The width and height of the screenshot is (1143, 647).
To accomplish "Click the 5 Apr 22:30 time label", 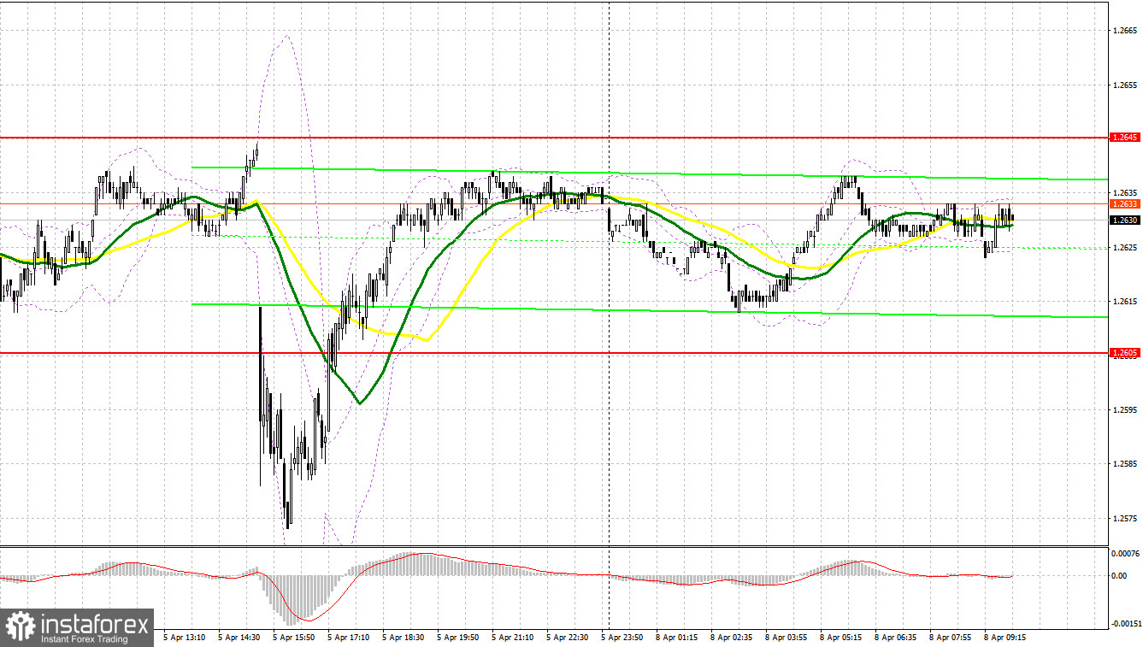I will pyautogui.click(x=569, y=637).
